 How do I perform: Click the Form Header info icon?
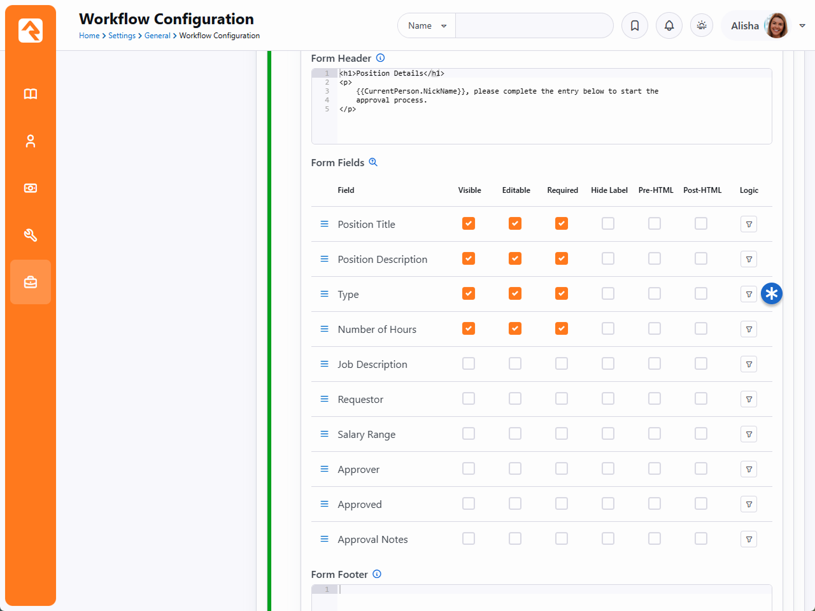tap(380, 58)
